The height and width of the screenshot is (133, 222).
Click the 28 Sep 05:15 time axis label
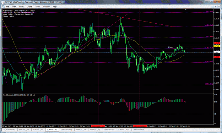pyautogui.click(x=18, y=126)
